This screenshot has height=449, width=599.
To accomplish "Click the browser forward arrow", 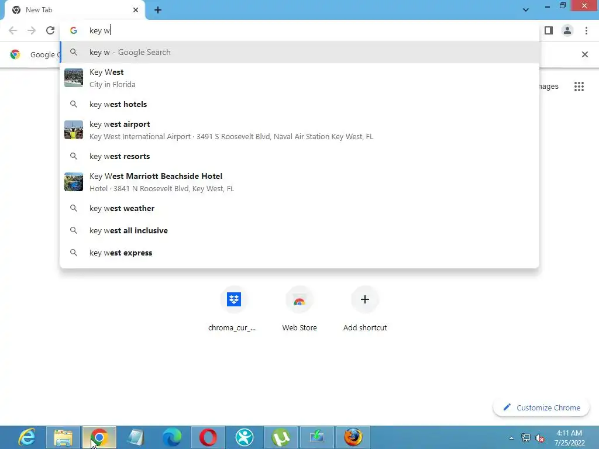I will [32, 30].
